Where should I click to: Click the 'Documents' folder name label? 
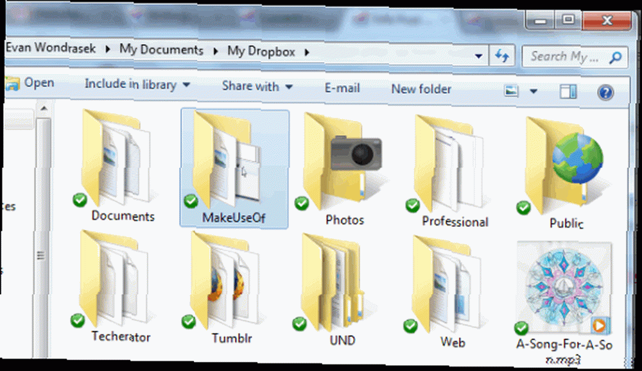123,216
